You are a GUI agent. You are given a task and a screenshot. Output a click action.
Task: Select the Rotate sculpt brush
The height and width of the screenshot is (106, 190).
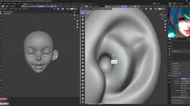pyautogui.click(x=83, y=88)
